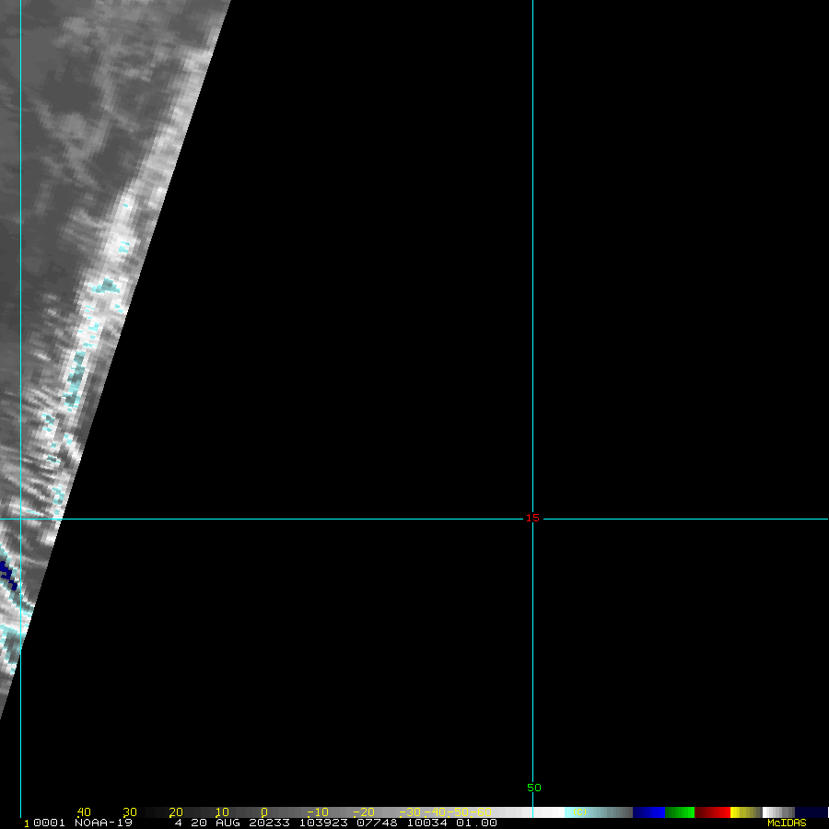Image resolution: width=829 pixels, height=829 pixels.
Task: Click the red segment of the color bar
Action: (712, 812)
